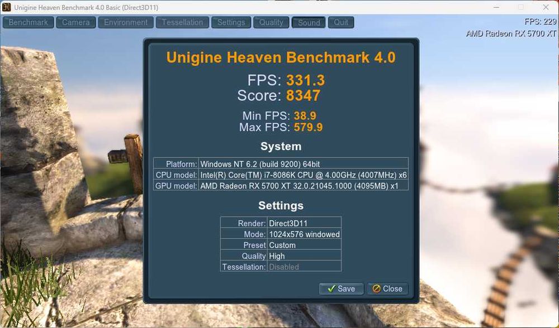
Task: Select the score value 8347
Action: [x=303, y=95]
